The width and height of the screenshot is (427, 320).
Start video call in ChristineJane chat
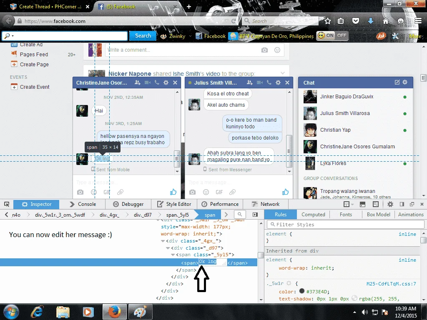pos(147,82)
